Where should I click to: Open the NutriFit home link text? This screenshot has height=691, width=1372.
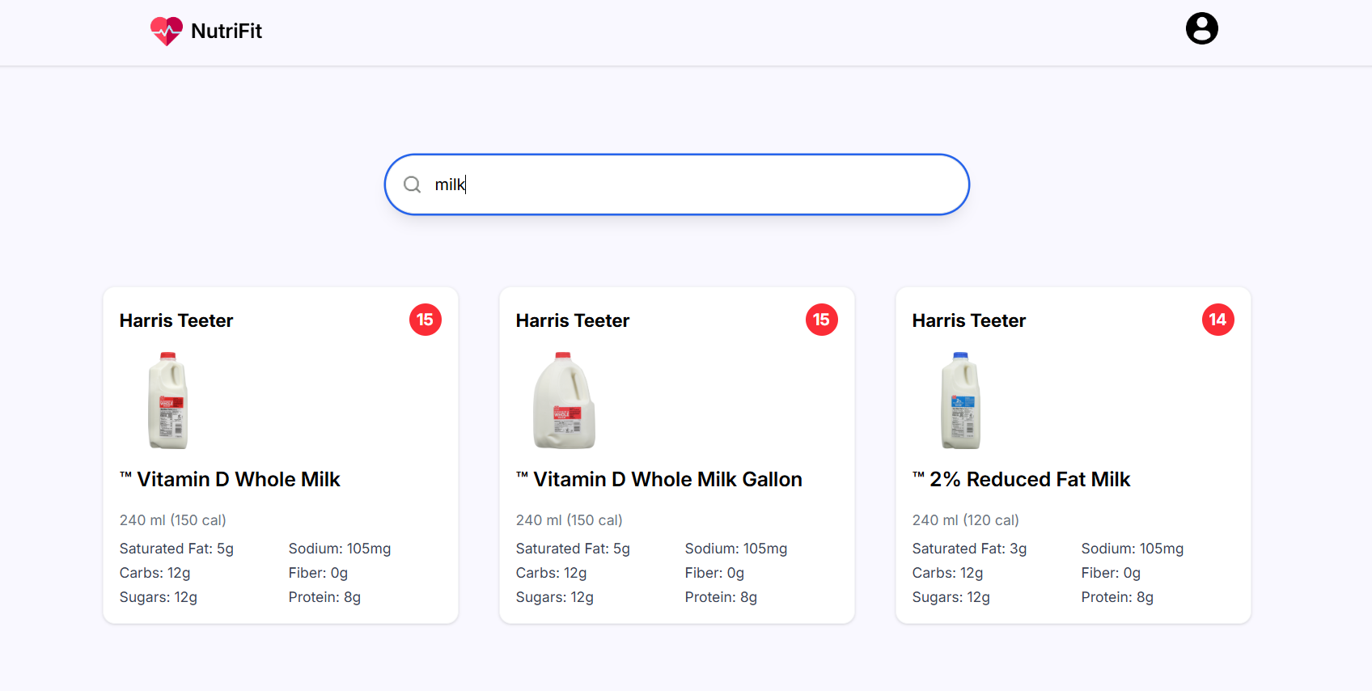tap(227, 31)
